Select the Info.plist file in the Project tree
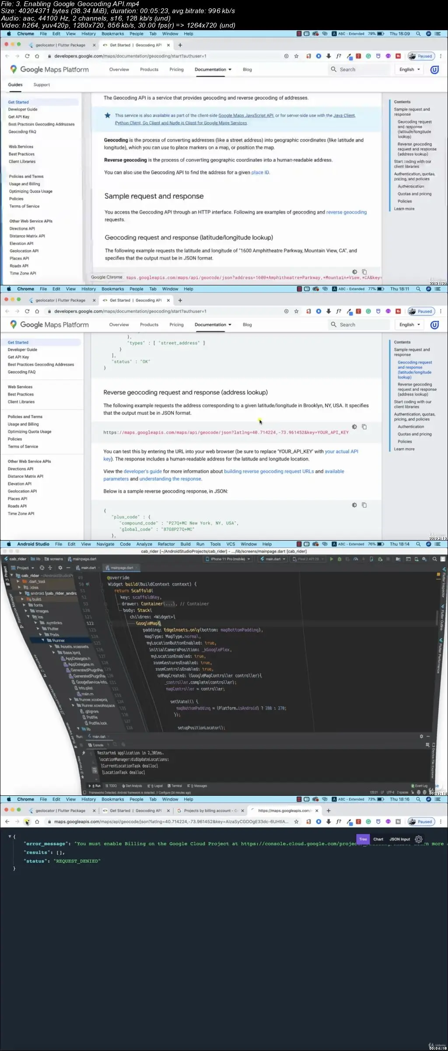Viewport: 448px width, 1051px height. [83, 688]
